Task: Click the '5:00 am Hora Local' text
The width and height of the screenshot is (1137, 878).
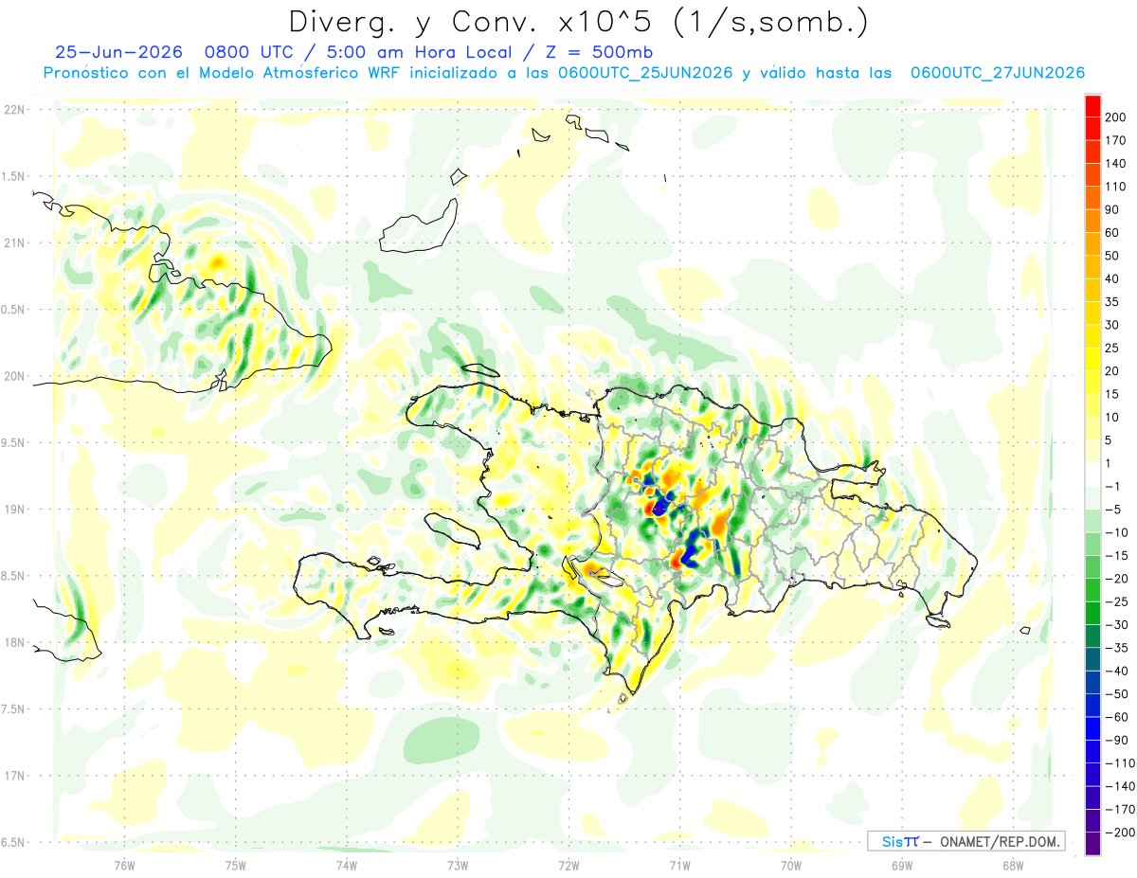Action: (x=413, y=52)
